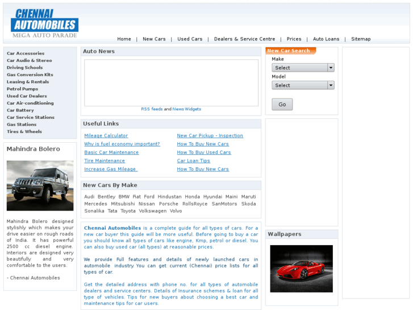Choose Volvo under New Cars By Make
The image size is (413, 310).
click(176, 211)
